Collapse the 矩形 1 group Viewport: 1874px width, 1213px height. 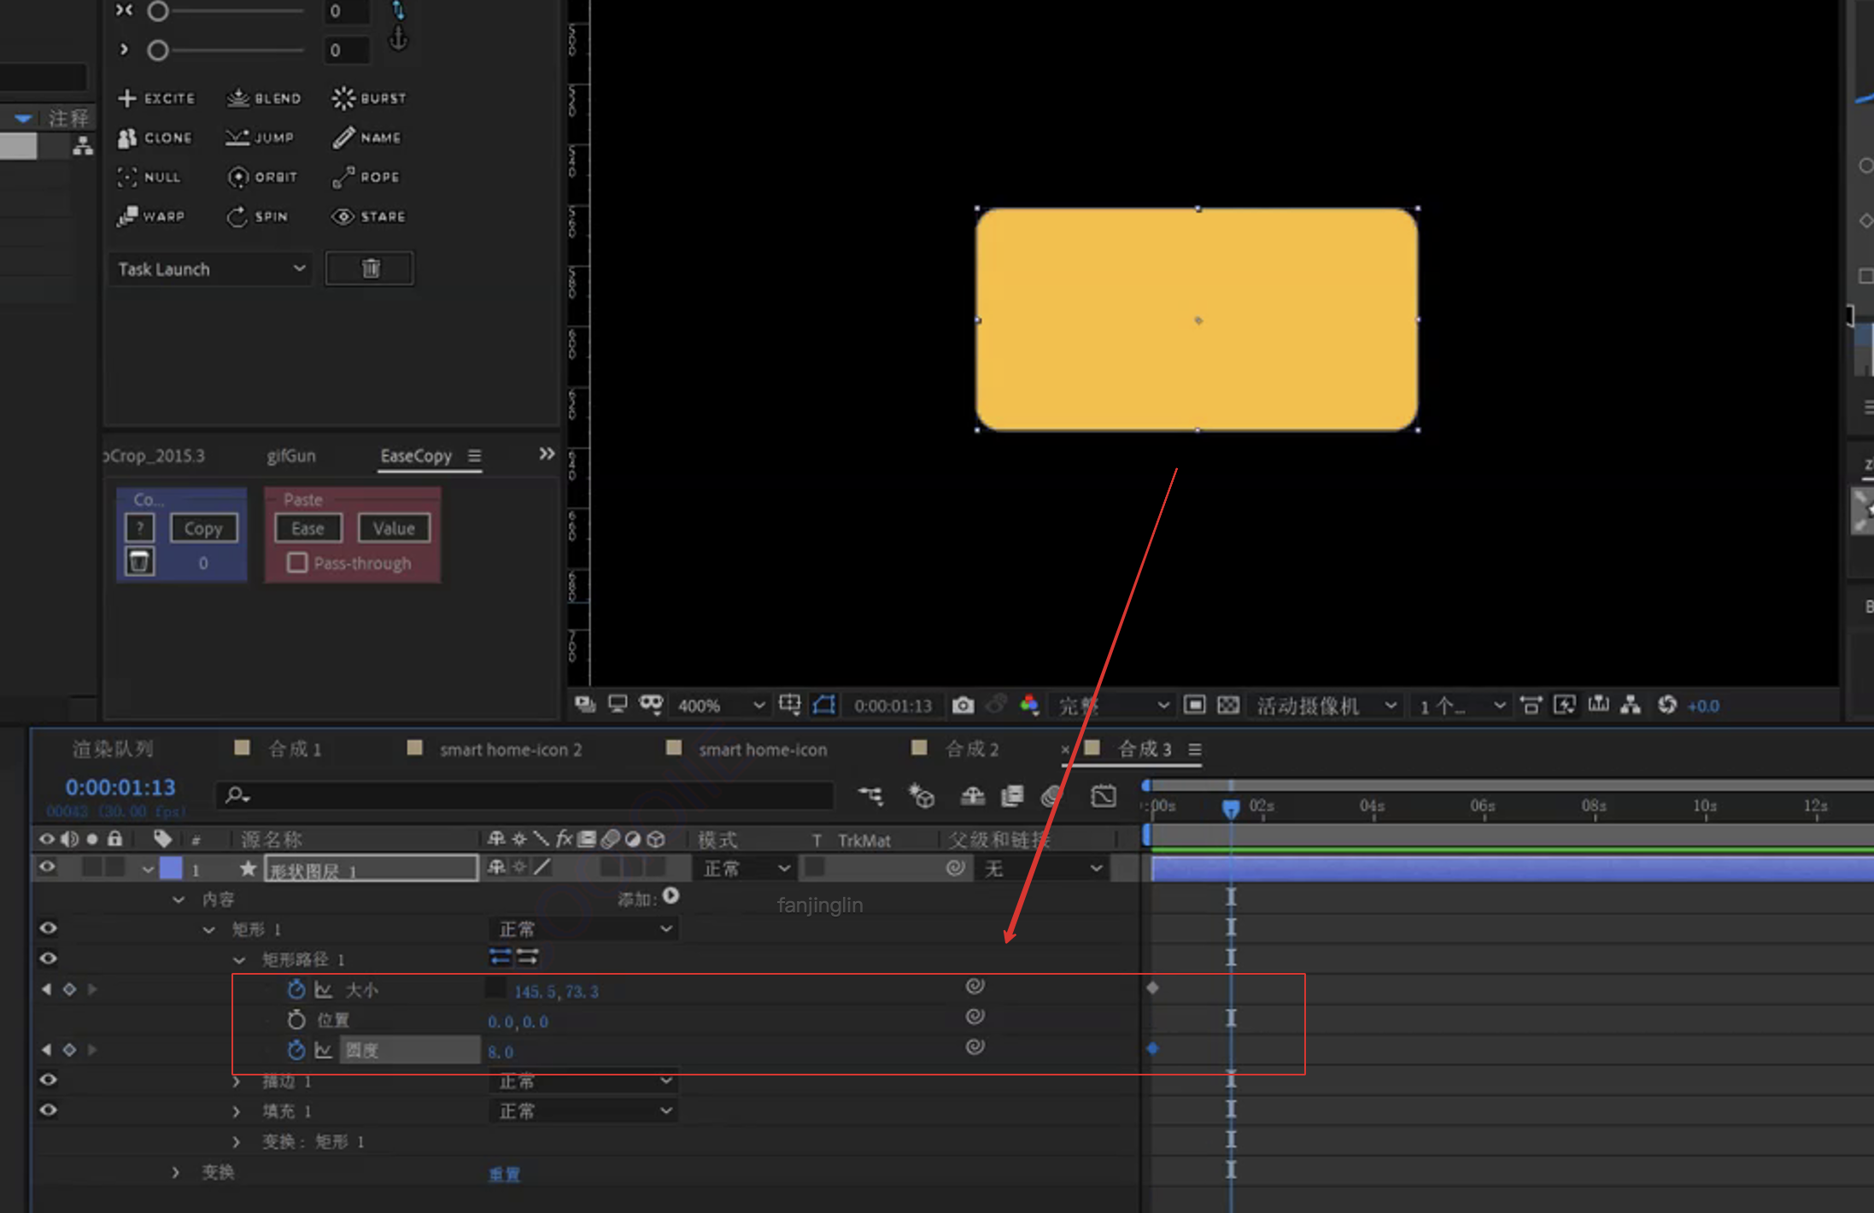point(209,929)
